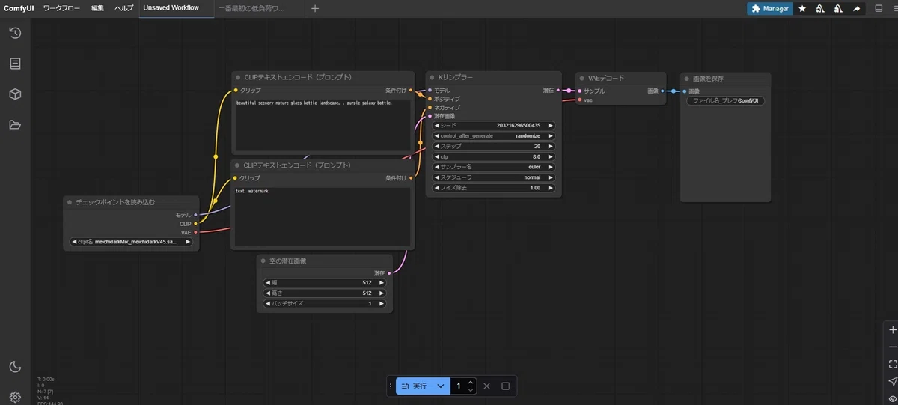The image size is (898, 405).
Task: Click the first vacuum cleaner unload icon
Action: pyautogui.click(x=820, y=8)
